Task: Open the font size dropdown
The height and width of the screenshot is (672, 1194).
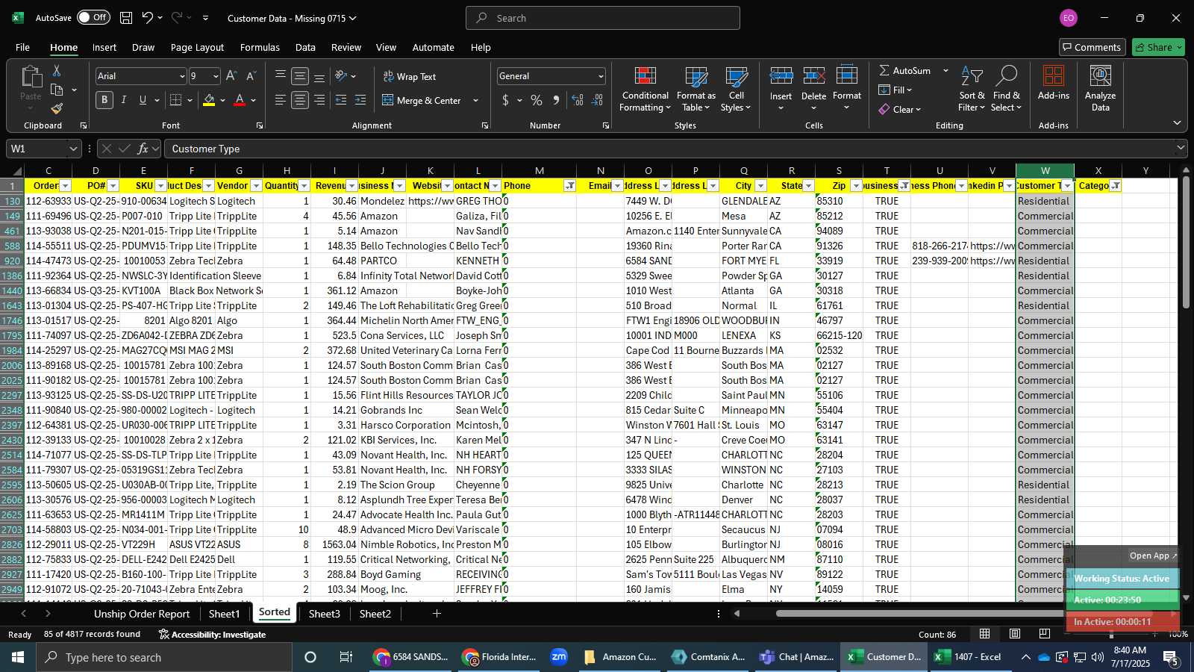Action: click(x=216, y=76)
